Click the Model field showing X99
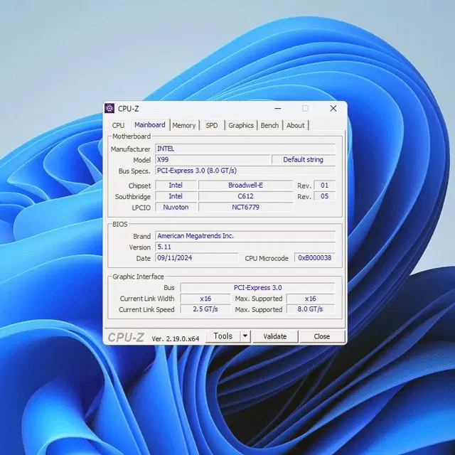This screenshot has width=455, height=455. pos(213,159)
